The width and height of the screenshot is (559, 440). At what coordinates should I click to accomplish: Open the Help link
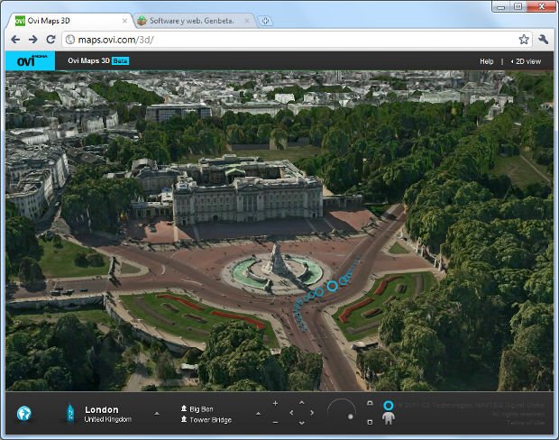[x=486, y=61]
